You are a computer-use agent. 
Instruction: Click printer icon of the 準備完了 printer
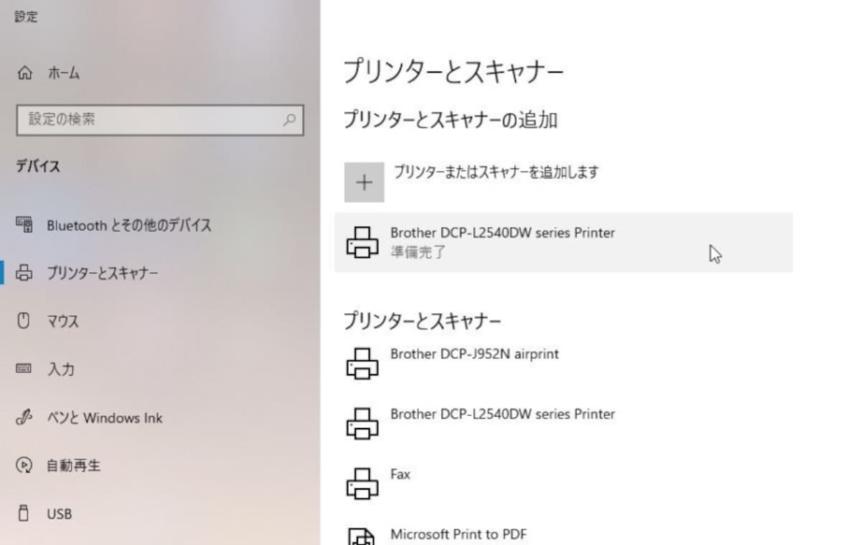362,242
